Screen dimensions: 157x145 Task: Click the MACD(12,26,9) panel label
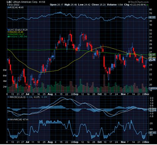[18, 97]
